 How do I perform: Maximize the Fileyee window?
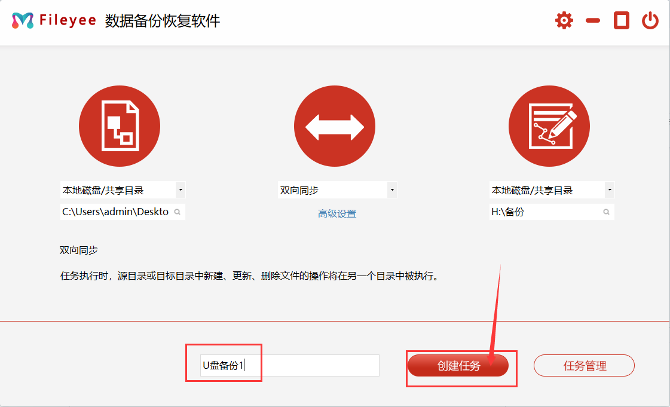click(622, 21)
